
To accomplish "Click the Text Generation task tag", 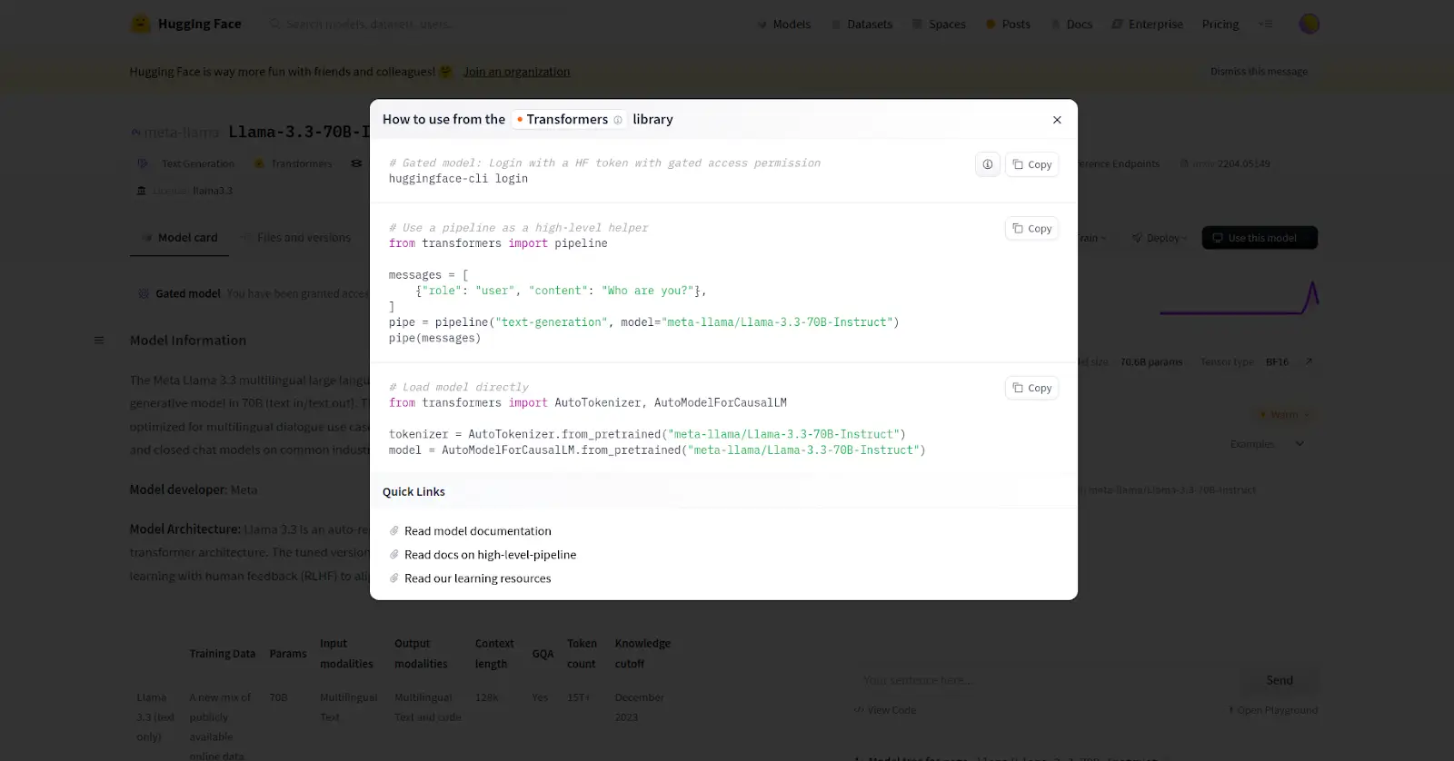I will (x=186, y=164).
